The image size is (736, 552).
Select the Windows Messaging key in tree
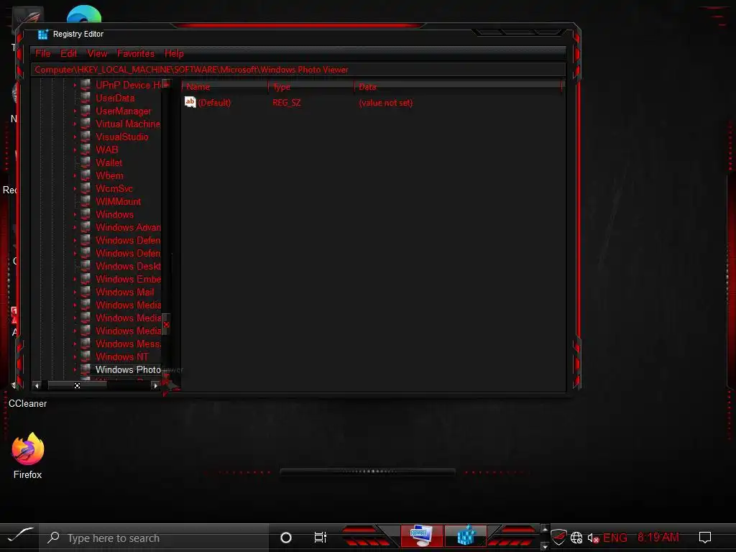128,344
